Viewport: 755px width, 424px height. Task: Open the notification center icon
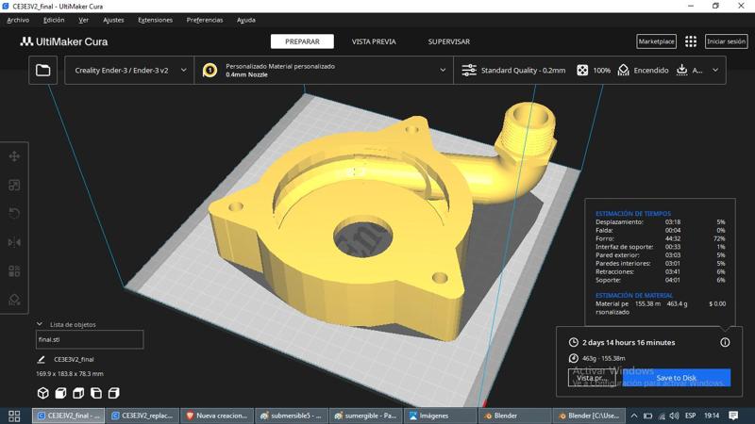pos(733,416)
